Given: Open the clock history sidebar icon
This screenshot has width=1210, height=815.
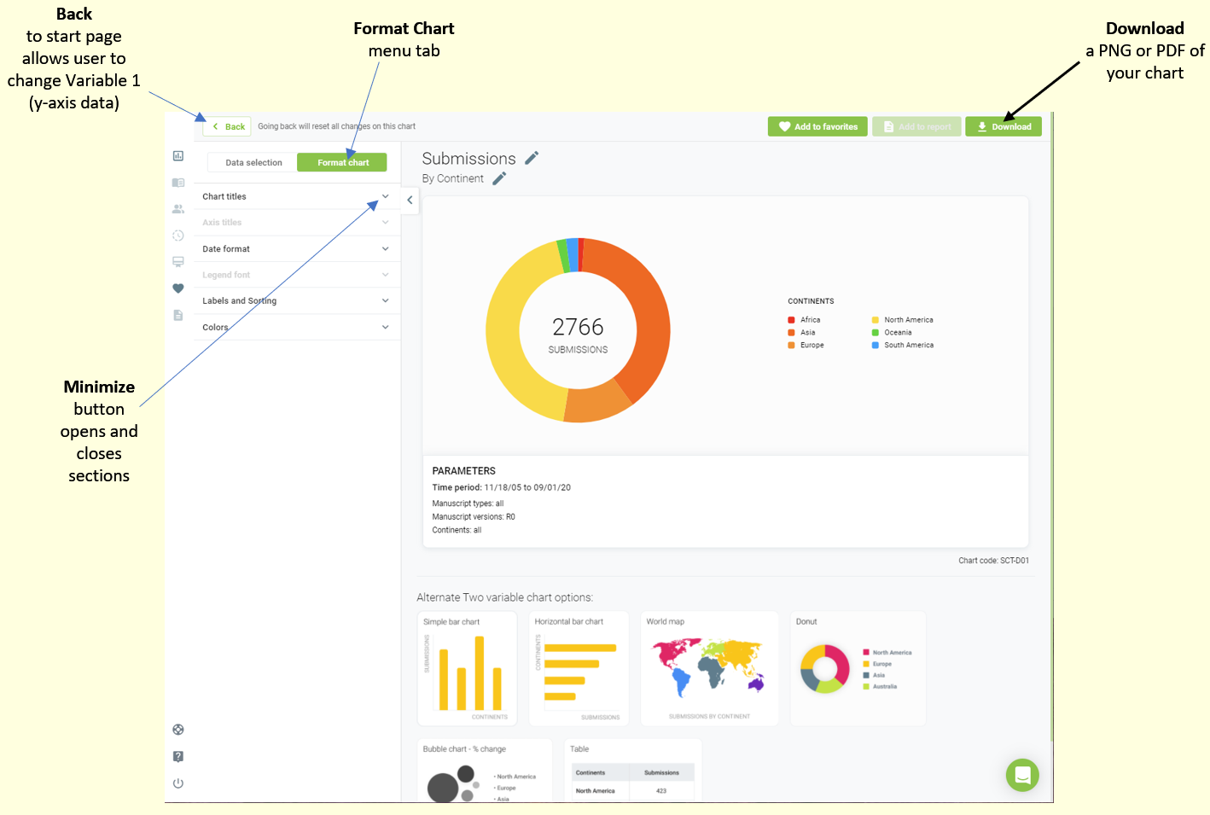Looking at the screenshot, I should [x=178, y=236].
